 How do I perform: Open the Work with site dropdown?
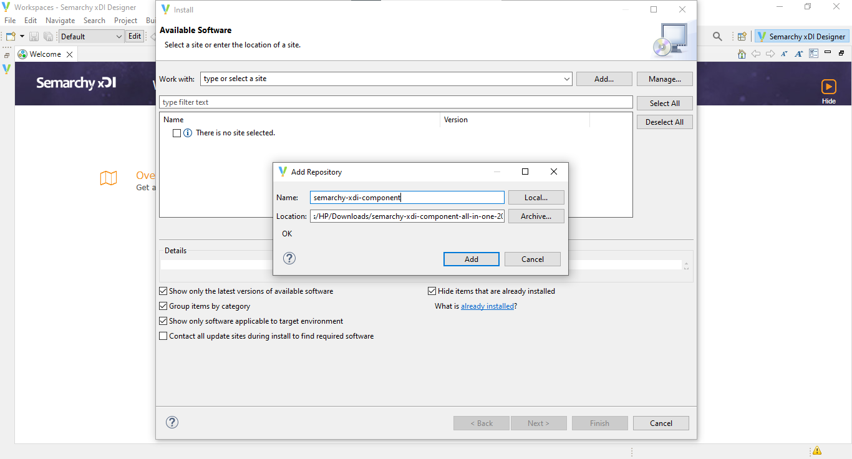click(566, 79)
